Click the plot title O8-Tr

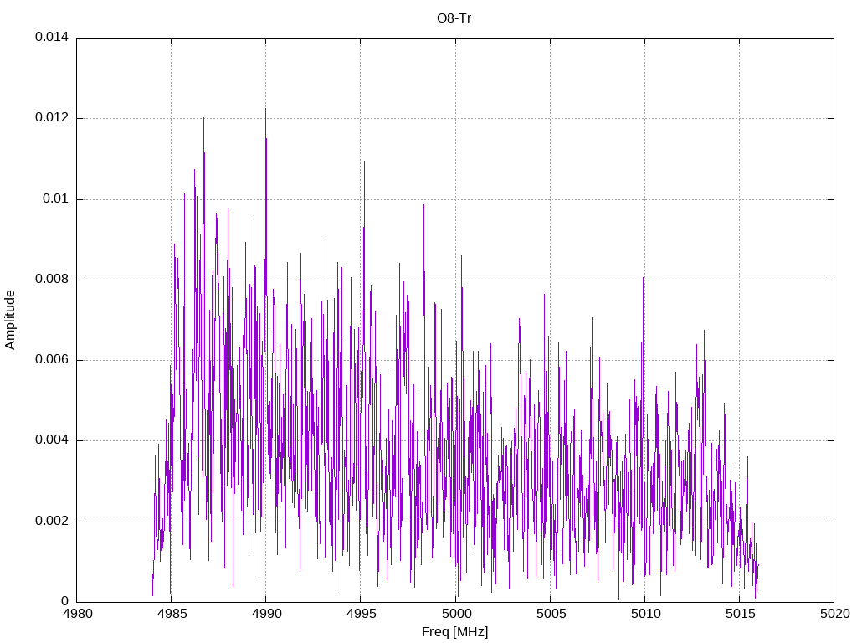tap(454, 18)
